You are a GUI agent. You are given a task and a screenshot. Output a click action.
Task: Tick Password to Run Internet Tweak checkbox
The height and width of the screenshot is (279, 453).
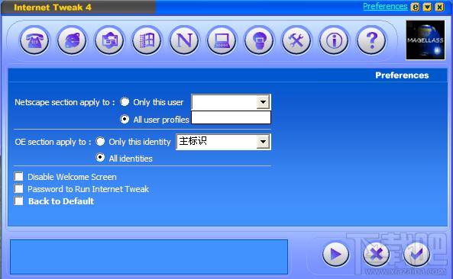[19, 189]
